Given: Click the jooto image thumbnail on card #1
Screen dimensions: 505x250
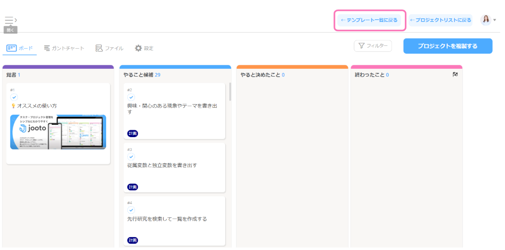Looking at the screenshot, I should click(x=58, y=132).
